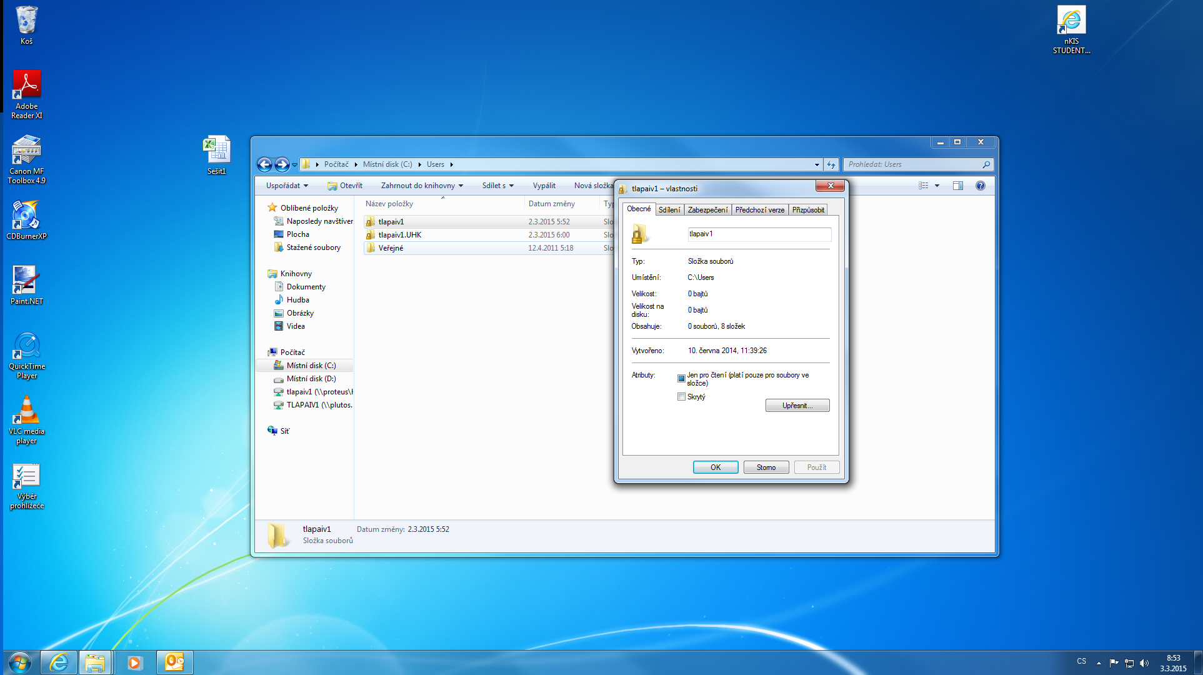Enable the 'Skrytý' hidden attribute checkbox
This screenshot has height=675, width=1203.
[681, 397]
